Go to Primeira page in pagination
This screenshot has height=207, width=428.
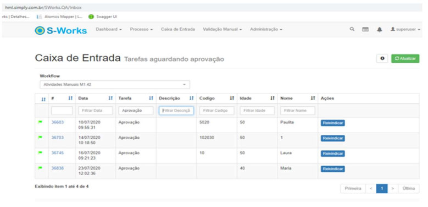click(353, 188)
